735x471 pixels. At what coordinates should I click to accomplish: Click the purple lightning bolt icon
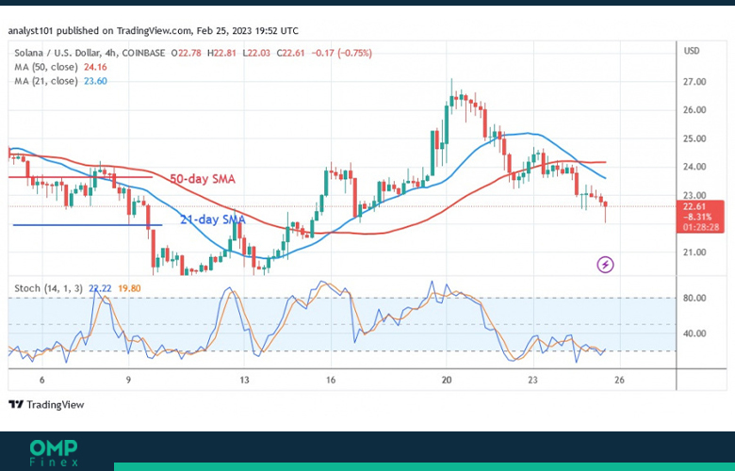[x=605, y=265]
